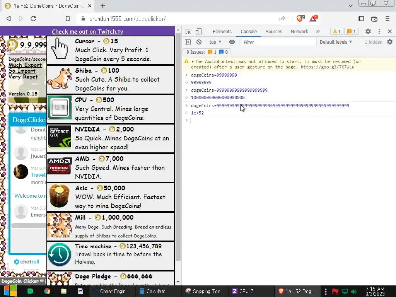
Task: Toggle the device toolbar icon
Action: click(198, 32)
